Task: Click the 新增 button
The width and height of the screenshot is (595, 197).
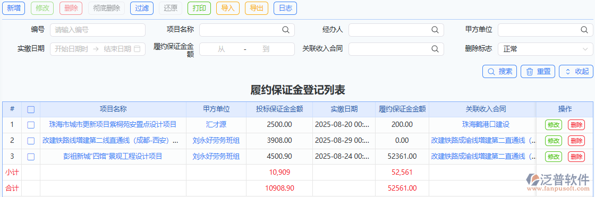Action: [14, 8]
